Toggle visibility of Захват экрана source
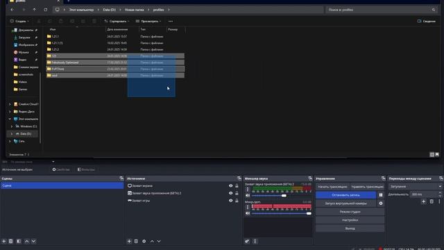This screenshot has height=250, width=444. pos(230,185)
